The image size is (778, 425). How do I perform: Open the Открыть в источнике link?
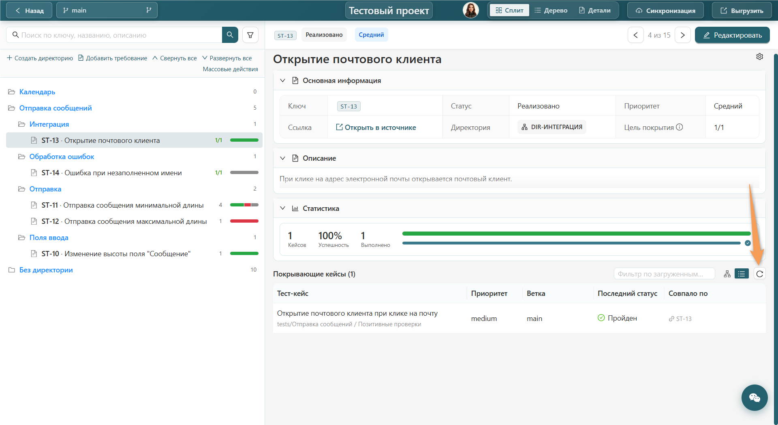pyautogui.click(x=376, y=127)
